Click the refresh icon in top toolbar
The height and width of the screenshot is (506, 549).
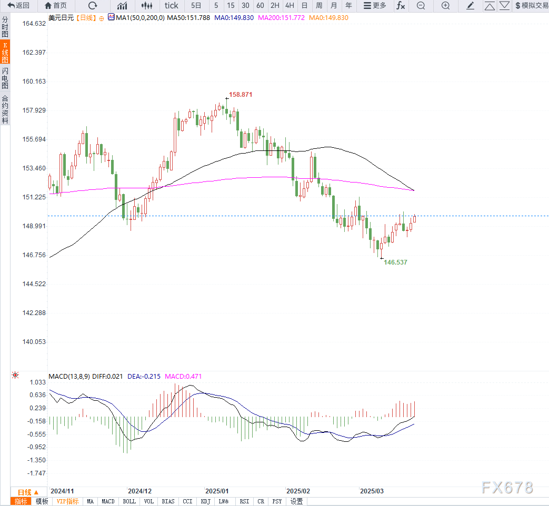(x=93, y=6)
